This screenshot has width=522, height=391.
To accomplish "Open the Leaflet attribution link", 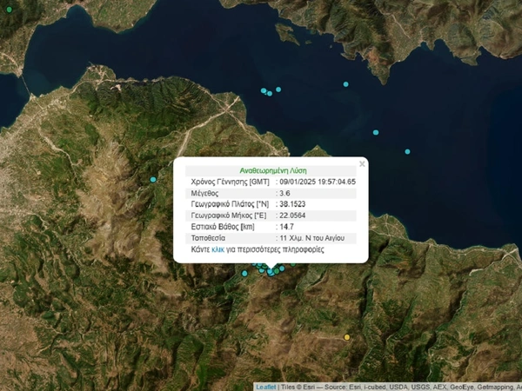I will [265, 387].
